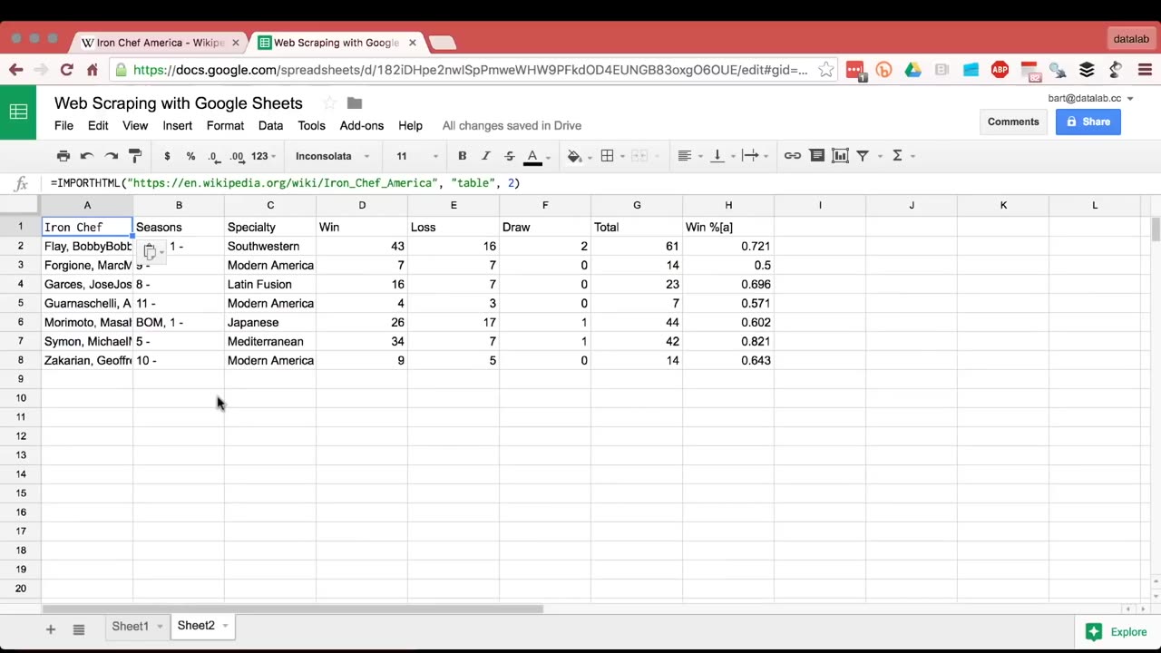This screenshot has height=653, width=1161.
Task: Select row 5 header
Action: coord(20,303)
